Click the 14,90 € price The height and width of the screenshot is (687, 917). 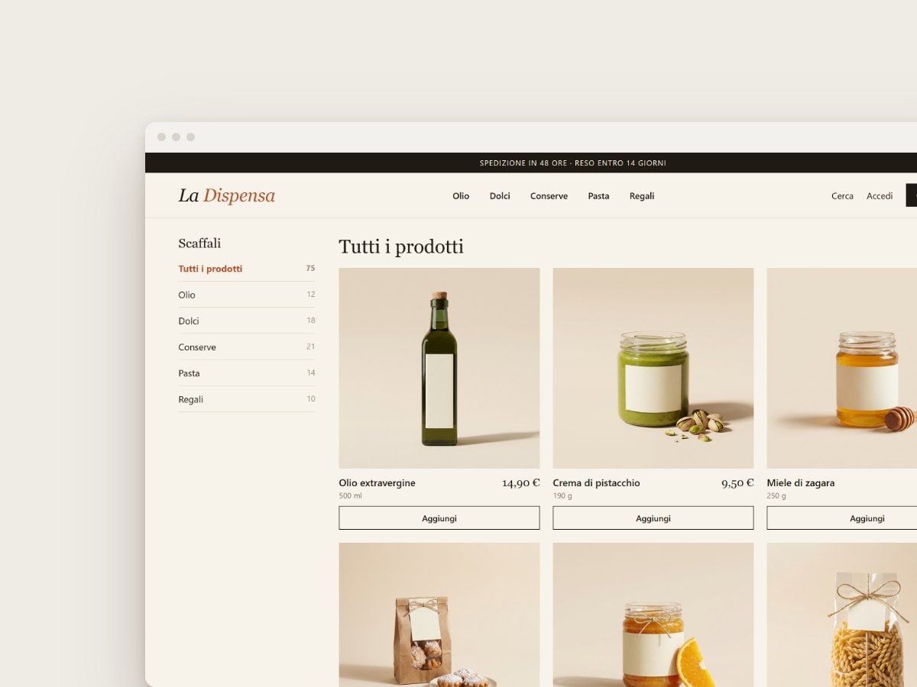click(x=520, y=483)
